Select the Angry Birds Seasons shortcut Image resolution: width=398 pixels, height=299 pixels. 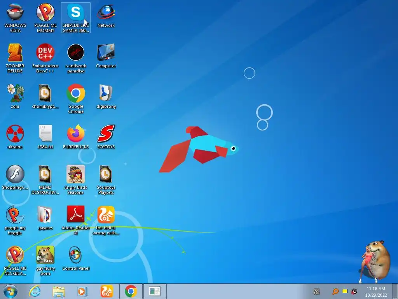76,180
